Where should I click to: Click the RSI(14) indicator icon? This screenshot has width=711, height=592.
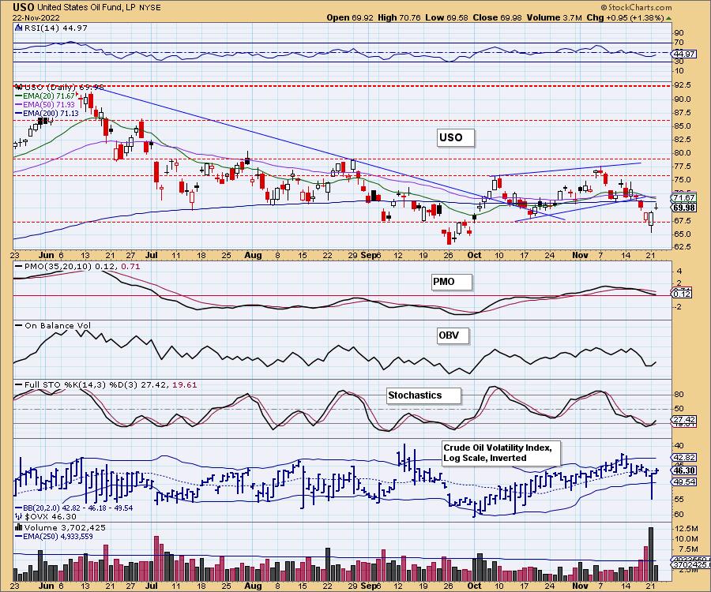(x=18, y=28)
